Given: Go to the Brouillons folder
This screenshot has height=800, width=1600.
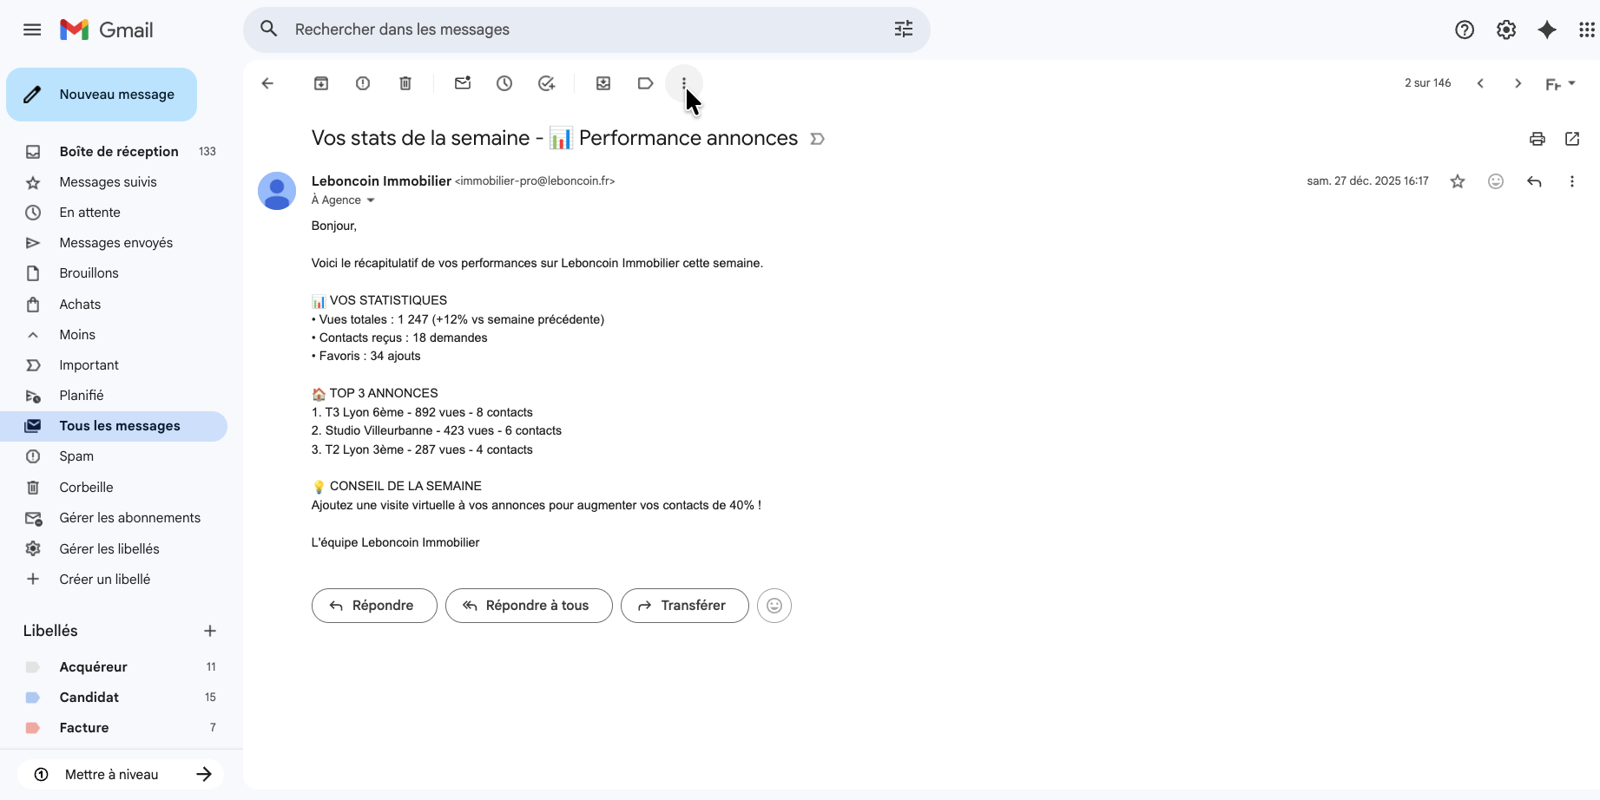Looking at the screenshot, I should tap(89, 273).
